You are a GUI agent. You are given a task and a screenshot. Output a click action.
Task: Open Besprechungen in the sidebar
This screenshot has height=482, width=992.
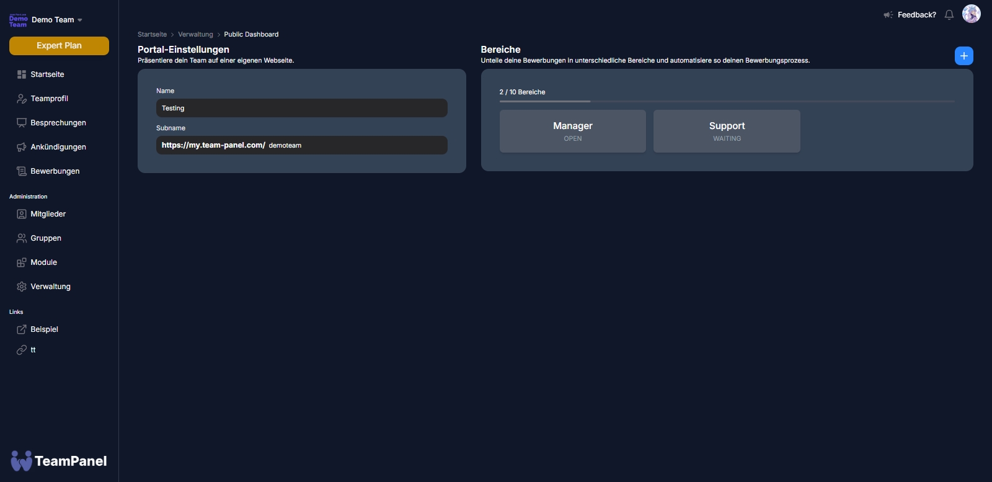[58, 123]
